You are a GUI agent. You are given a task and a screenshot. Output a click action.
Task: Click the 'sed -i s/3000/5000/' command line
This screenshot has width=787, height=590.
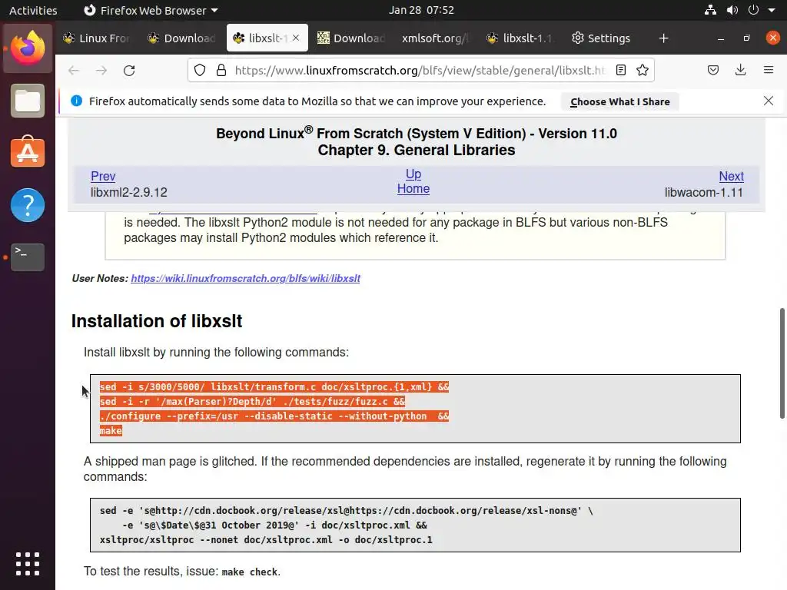(274, 387)
